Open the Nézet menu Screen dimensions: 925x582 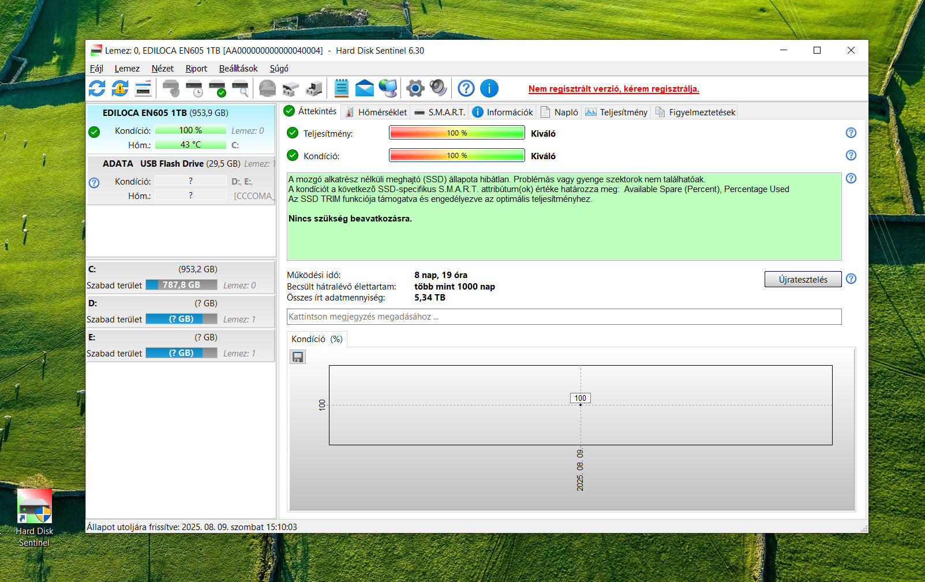click(163, 69)
